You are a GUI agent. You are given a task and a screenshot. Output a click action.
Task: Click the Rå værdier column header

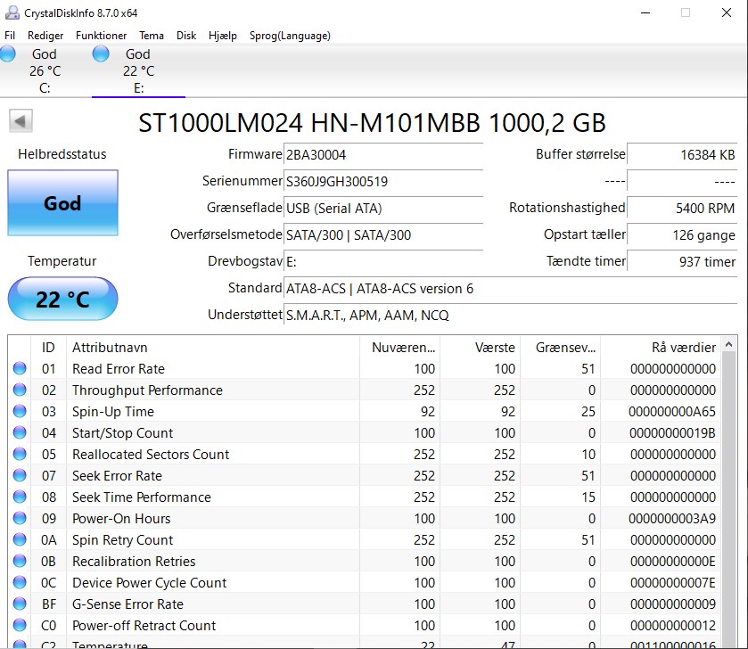(661, 347)
